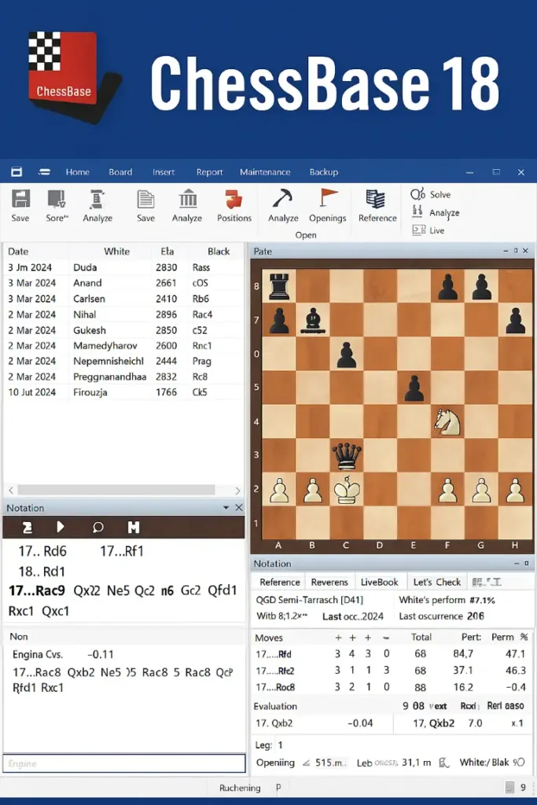
Task: Select the white pawn on h2
Action: [x=515, y=491]
